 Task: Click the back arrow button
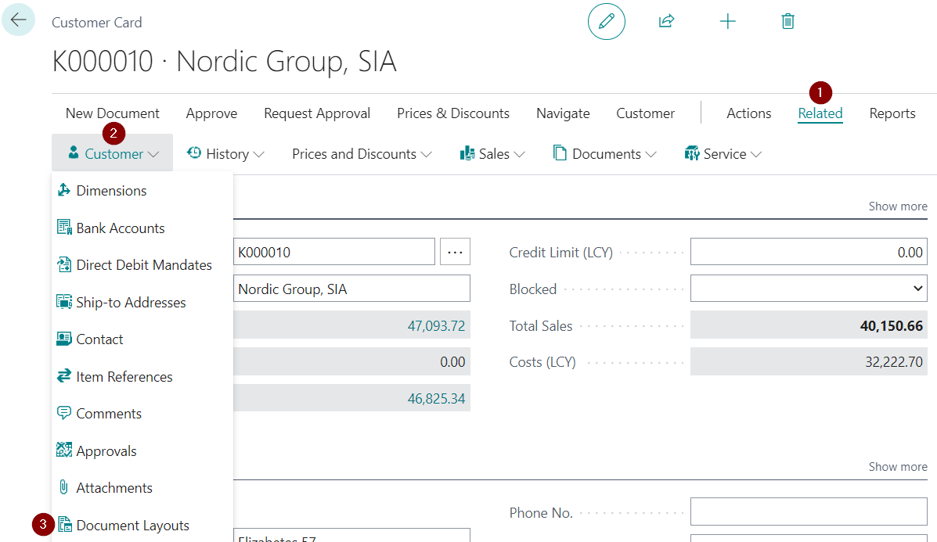coord(19,20)
